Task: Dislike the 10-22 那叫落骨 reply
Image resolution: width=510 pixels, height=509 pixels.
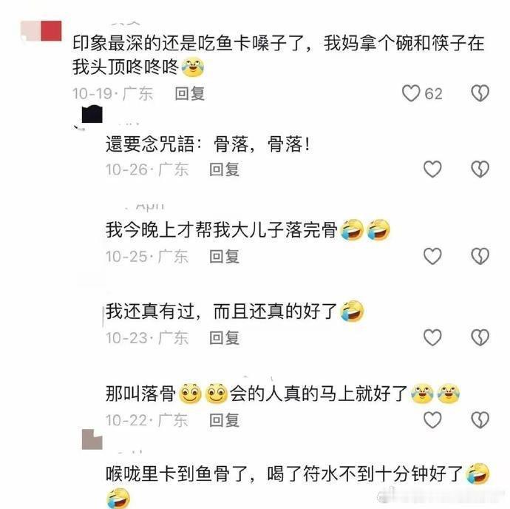Action: [480, 419]
